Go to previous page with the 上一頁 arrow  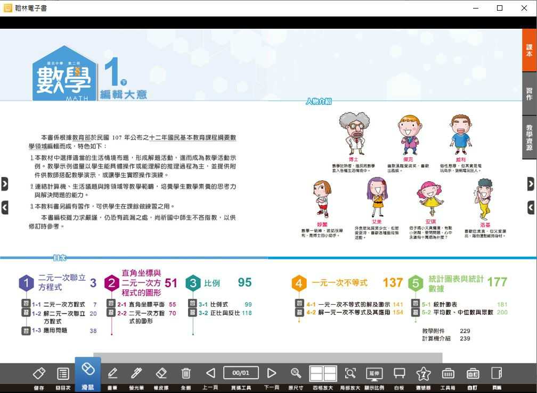[210, 373]
